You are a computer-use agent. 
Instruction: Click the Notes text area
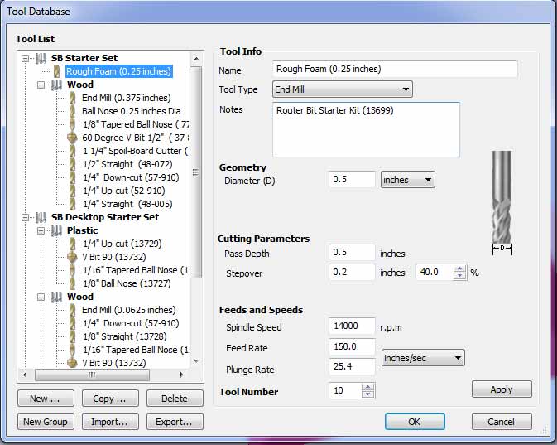pyautogui.click(x=366, y=129)
